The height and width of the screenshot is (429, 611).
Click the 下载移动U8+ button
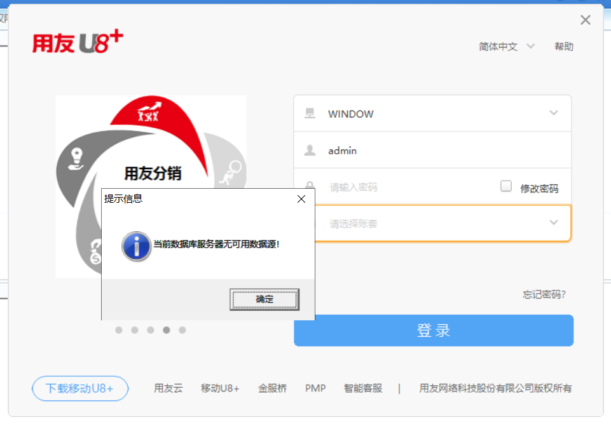coord(80,388)
